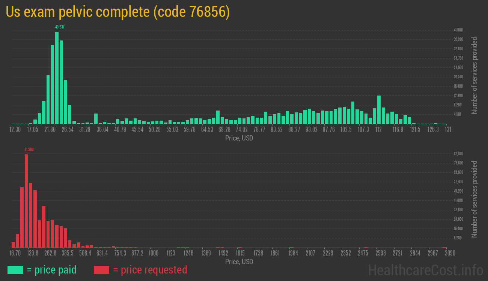Viewport: 488px width, 281px height.
Task: Click the 82,000 label on lower y-axis
Action: tap(458, 154)
